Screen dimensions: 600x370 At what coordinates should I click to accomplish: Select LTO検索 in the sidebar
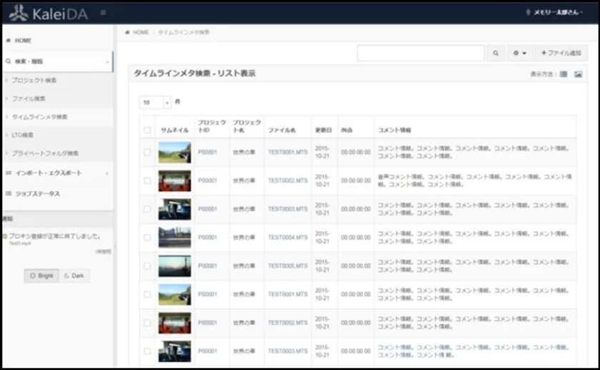[23, 135]
